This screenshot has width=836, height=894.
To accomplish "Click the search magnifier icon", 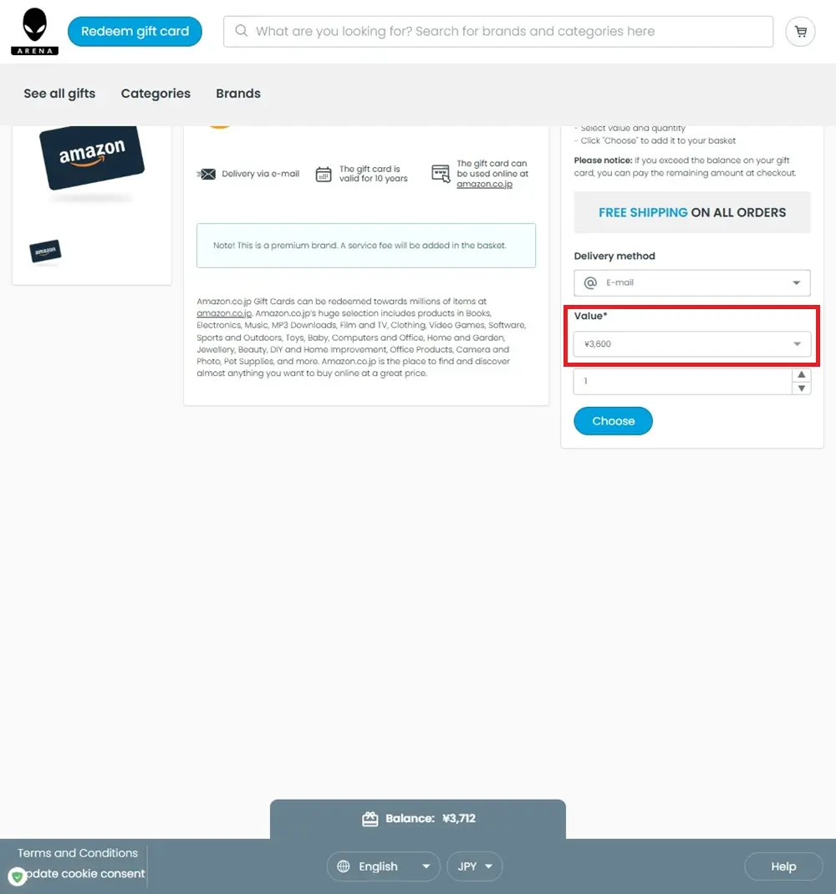I will (x=242, y=31).
